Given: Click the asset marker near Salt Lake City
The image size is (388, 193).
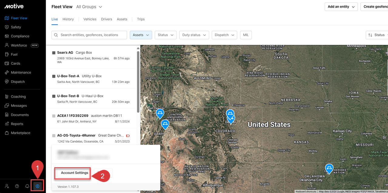Looking at the screenshot, I should (160, 113).
